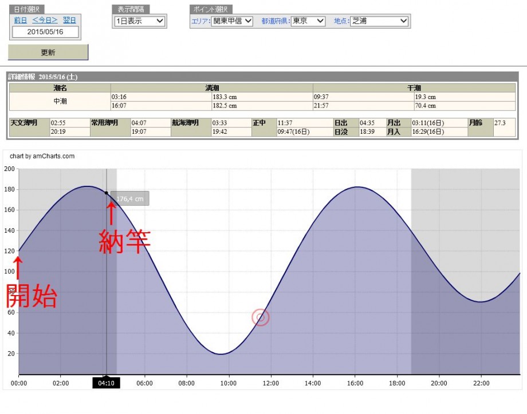Screen dimensions: 527x414
Task: Click the 182.5 cm high tide value
Action: (225, 106)
